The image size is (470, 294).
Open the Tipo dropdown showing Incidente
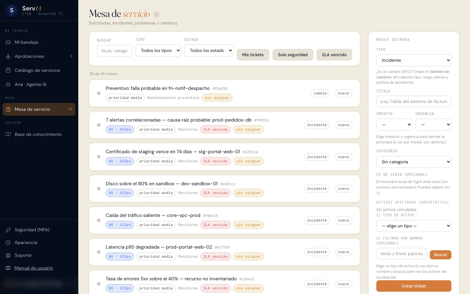coord(414,60)
